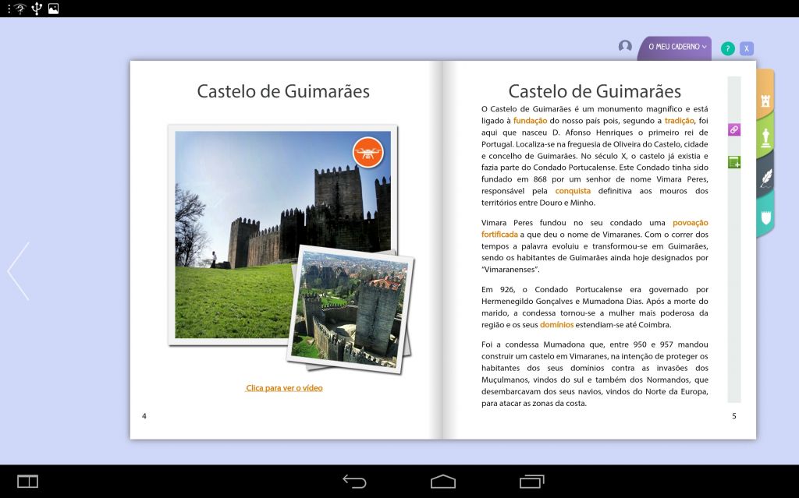Open help with the question mark button

pos(727,48)
